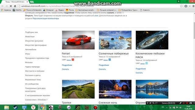Screen dimensions: 195x110
Task: Go forward with the browser forward arrow
Action: [x=7, y=6]
